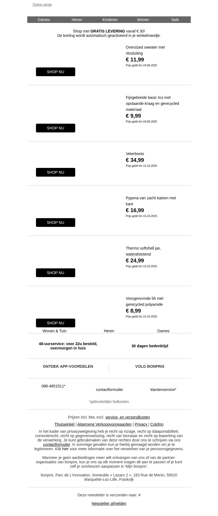Open the klantenservice link
Viewport: 218px width, 516px height.
pos(163,390)
